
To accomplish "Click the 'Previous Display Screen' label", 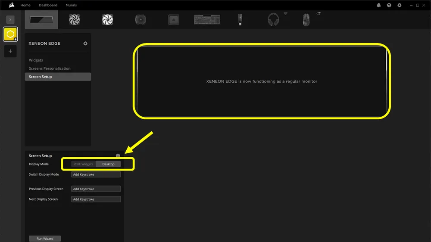I will pos(46,189).
